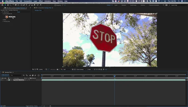This screenshot has width=188, height=107.
Task: Click the Home icon in toolbar
Action: point(2,5)
